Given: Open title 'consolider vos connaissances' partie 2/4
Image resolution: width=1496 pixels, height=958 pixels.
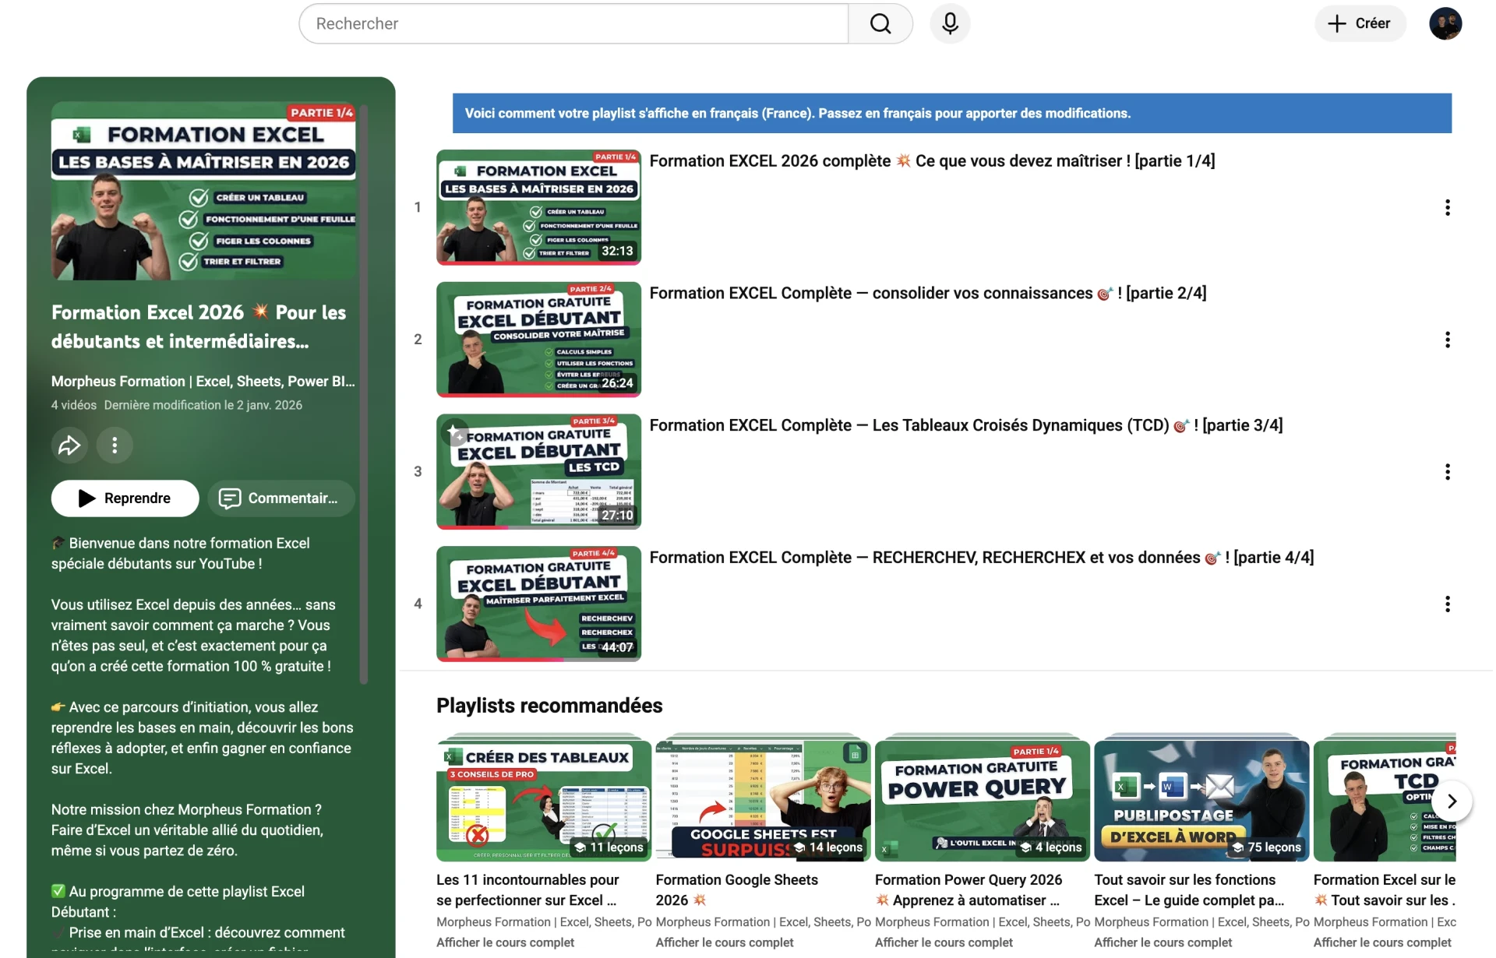Looking at the screenshot, I should tap(928, 294).
